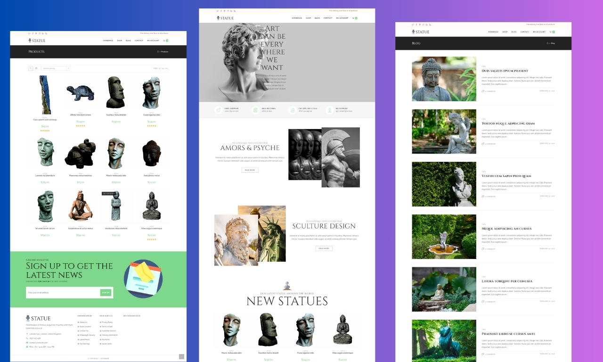603x362 pixels.
Task: Select Contact in the Blog page menu
Action: point(525,32)
